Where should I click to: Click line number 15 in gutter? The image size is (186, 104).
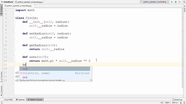(5, 65)
